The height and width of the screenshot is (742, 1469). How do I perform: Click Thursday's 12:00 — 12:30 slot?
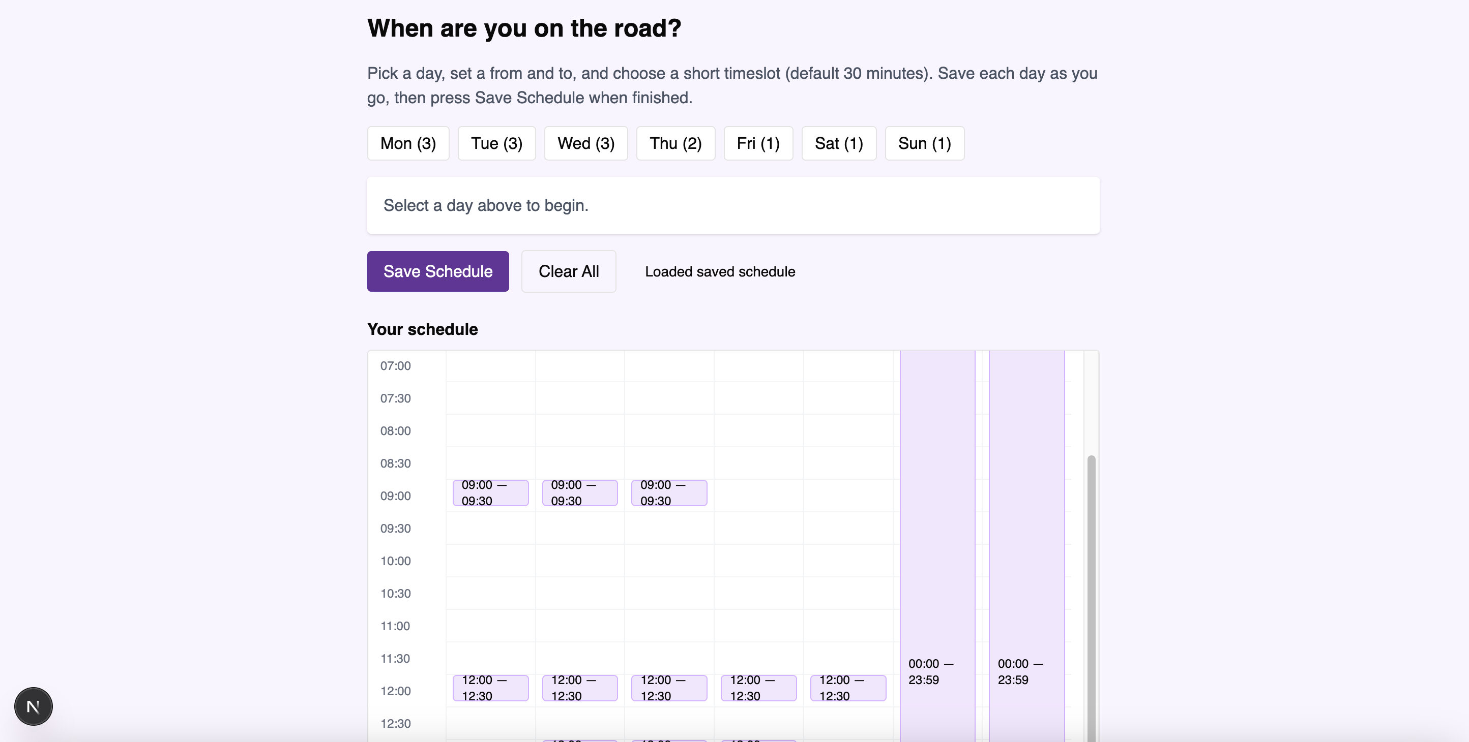(758, 688)
